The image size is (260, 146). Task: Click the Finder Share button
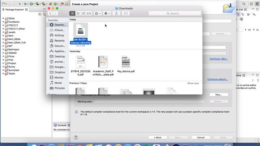click(117, 13)
